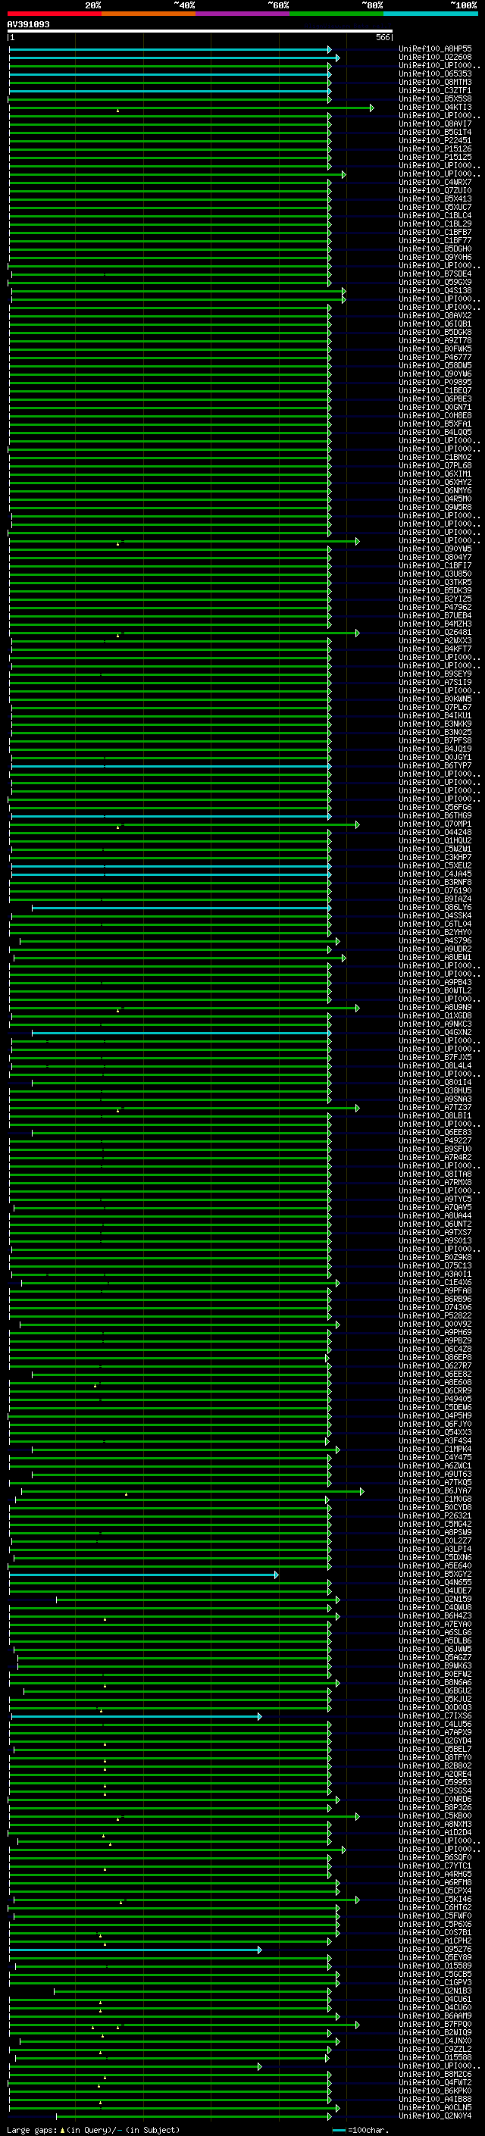Select hit label UniRef100_C1BF87
485x2136 pixels.
pyautogui.click(x=434, y=232)
